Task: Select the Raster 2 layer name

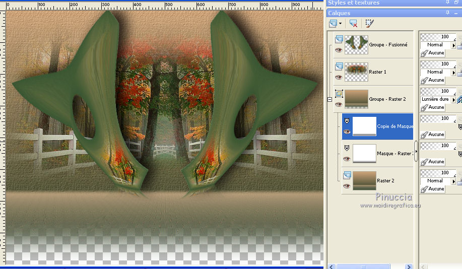Action: point(386,181)
